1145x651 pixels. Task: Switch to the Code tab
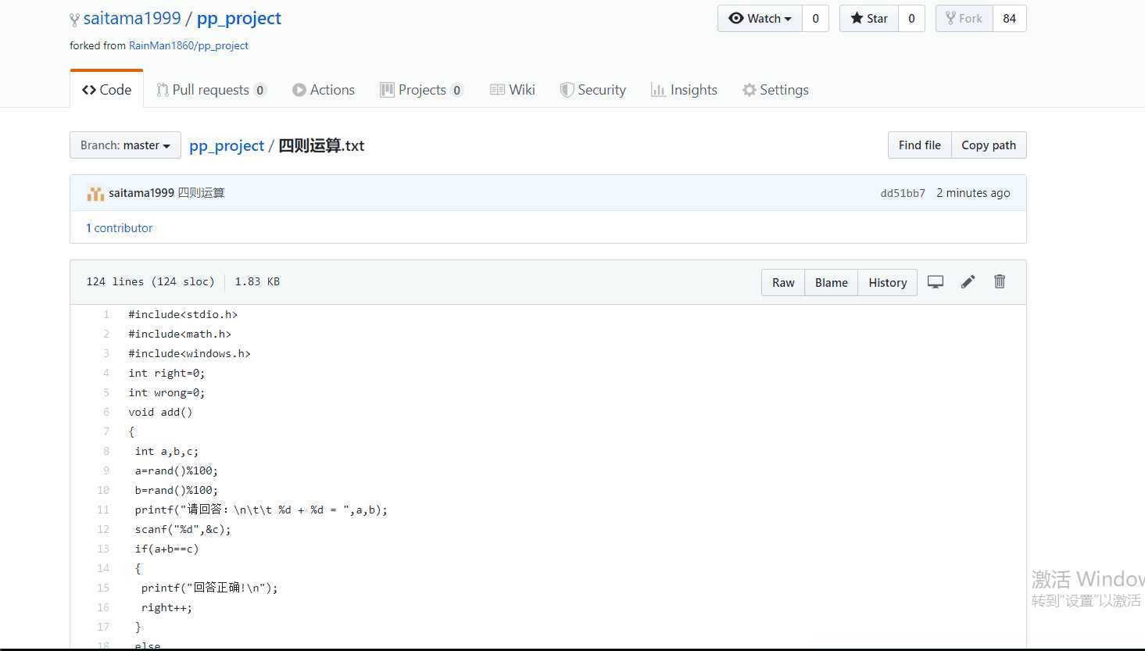click(106, 90)
